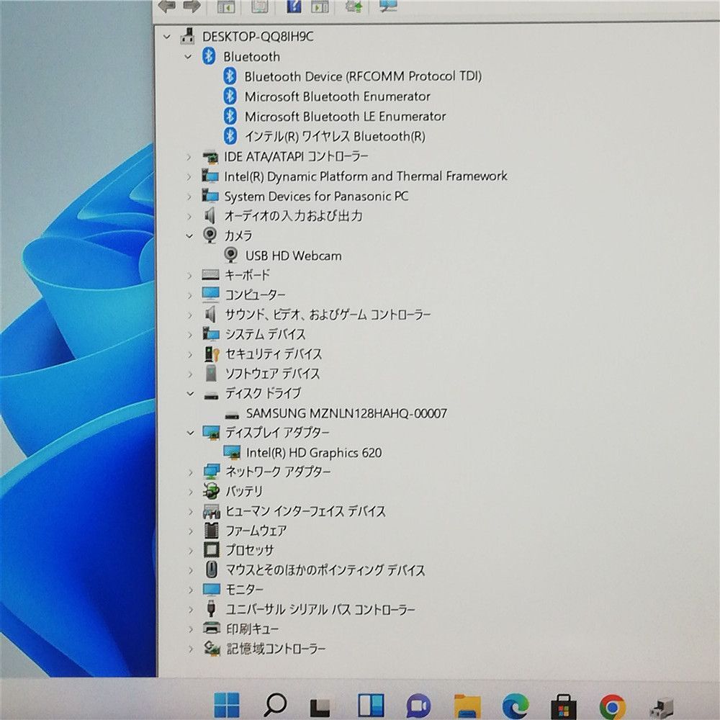The height and width of the screenshot is (720, 720).
Task: Expand ユニバーサル シリアル バス コントローラー
Action: coord(191,610)
